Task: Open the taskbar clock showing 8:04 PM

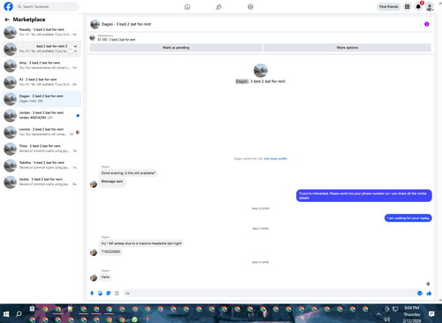Action: tap(412, 314)
